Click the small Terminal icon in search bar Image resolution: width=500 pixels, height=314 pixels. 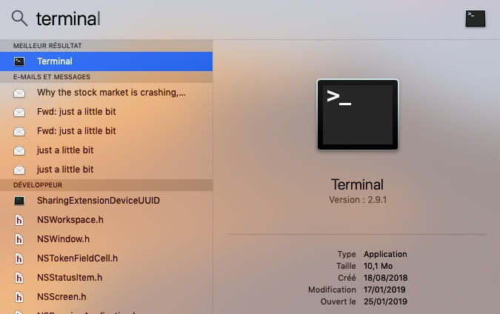475,19
